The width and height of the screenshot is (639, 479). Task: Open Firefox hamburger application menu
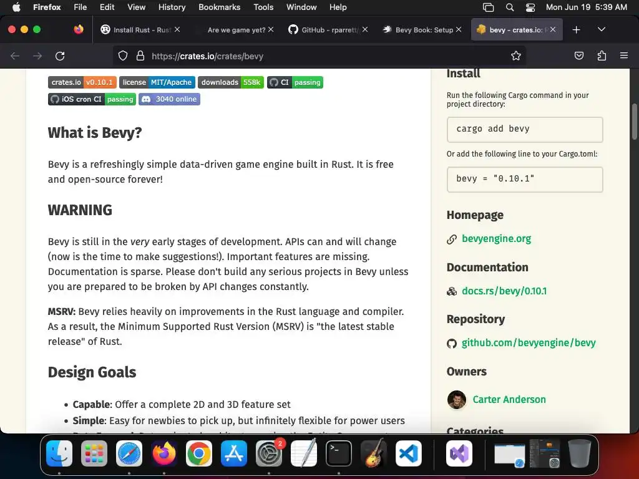[x=624, y=56]
